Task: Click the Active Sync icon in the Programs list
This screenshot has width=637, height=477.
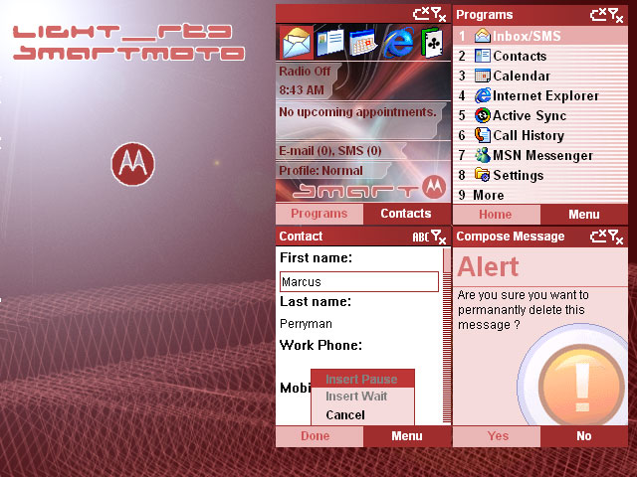Action: (x=482, y=115)
